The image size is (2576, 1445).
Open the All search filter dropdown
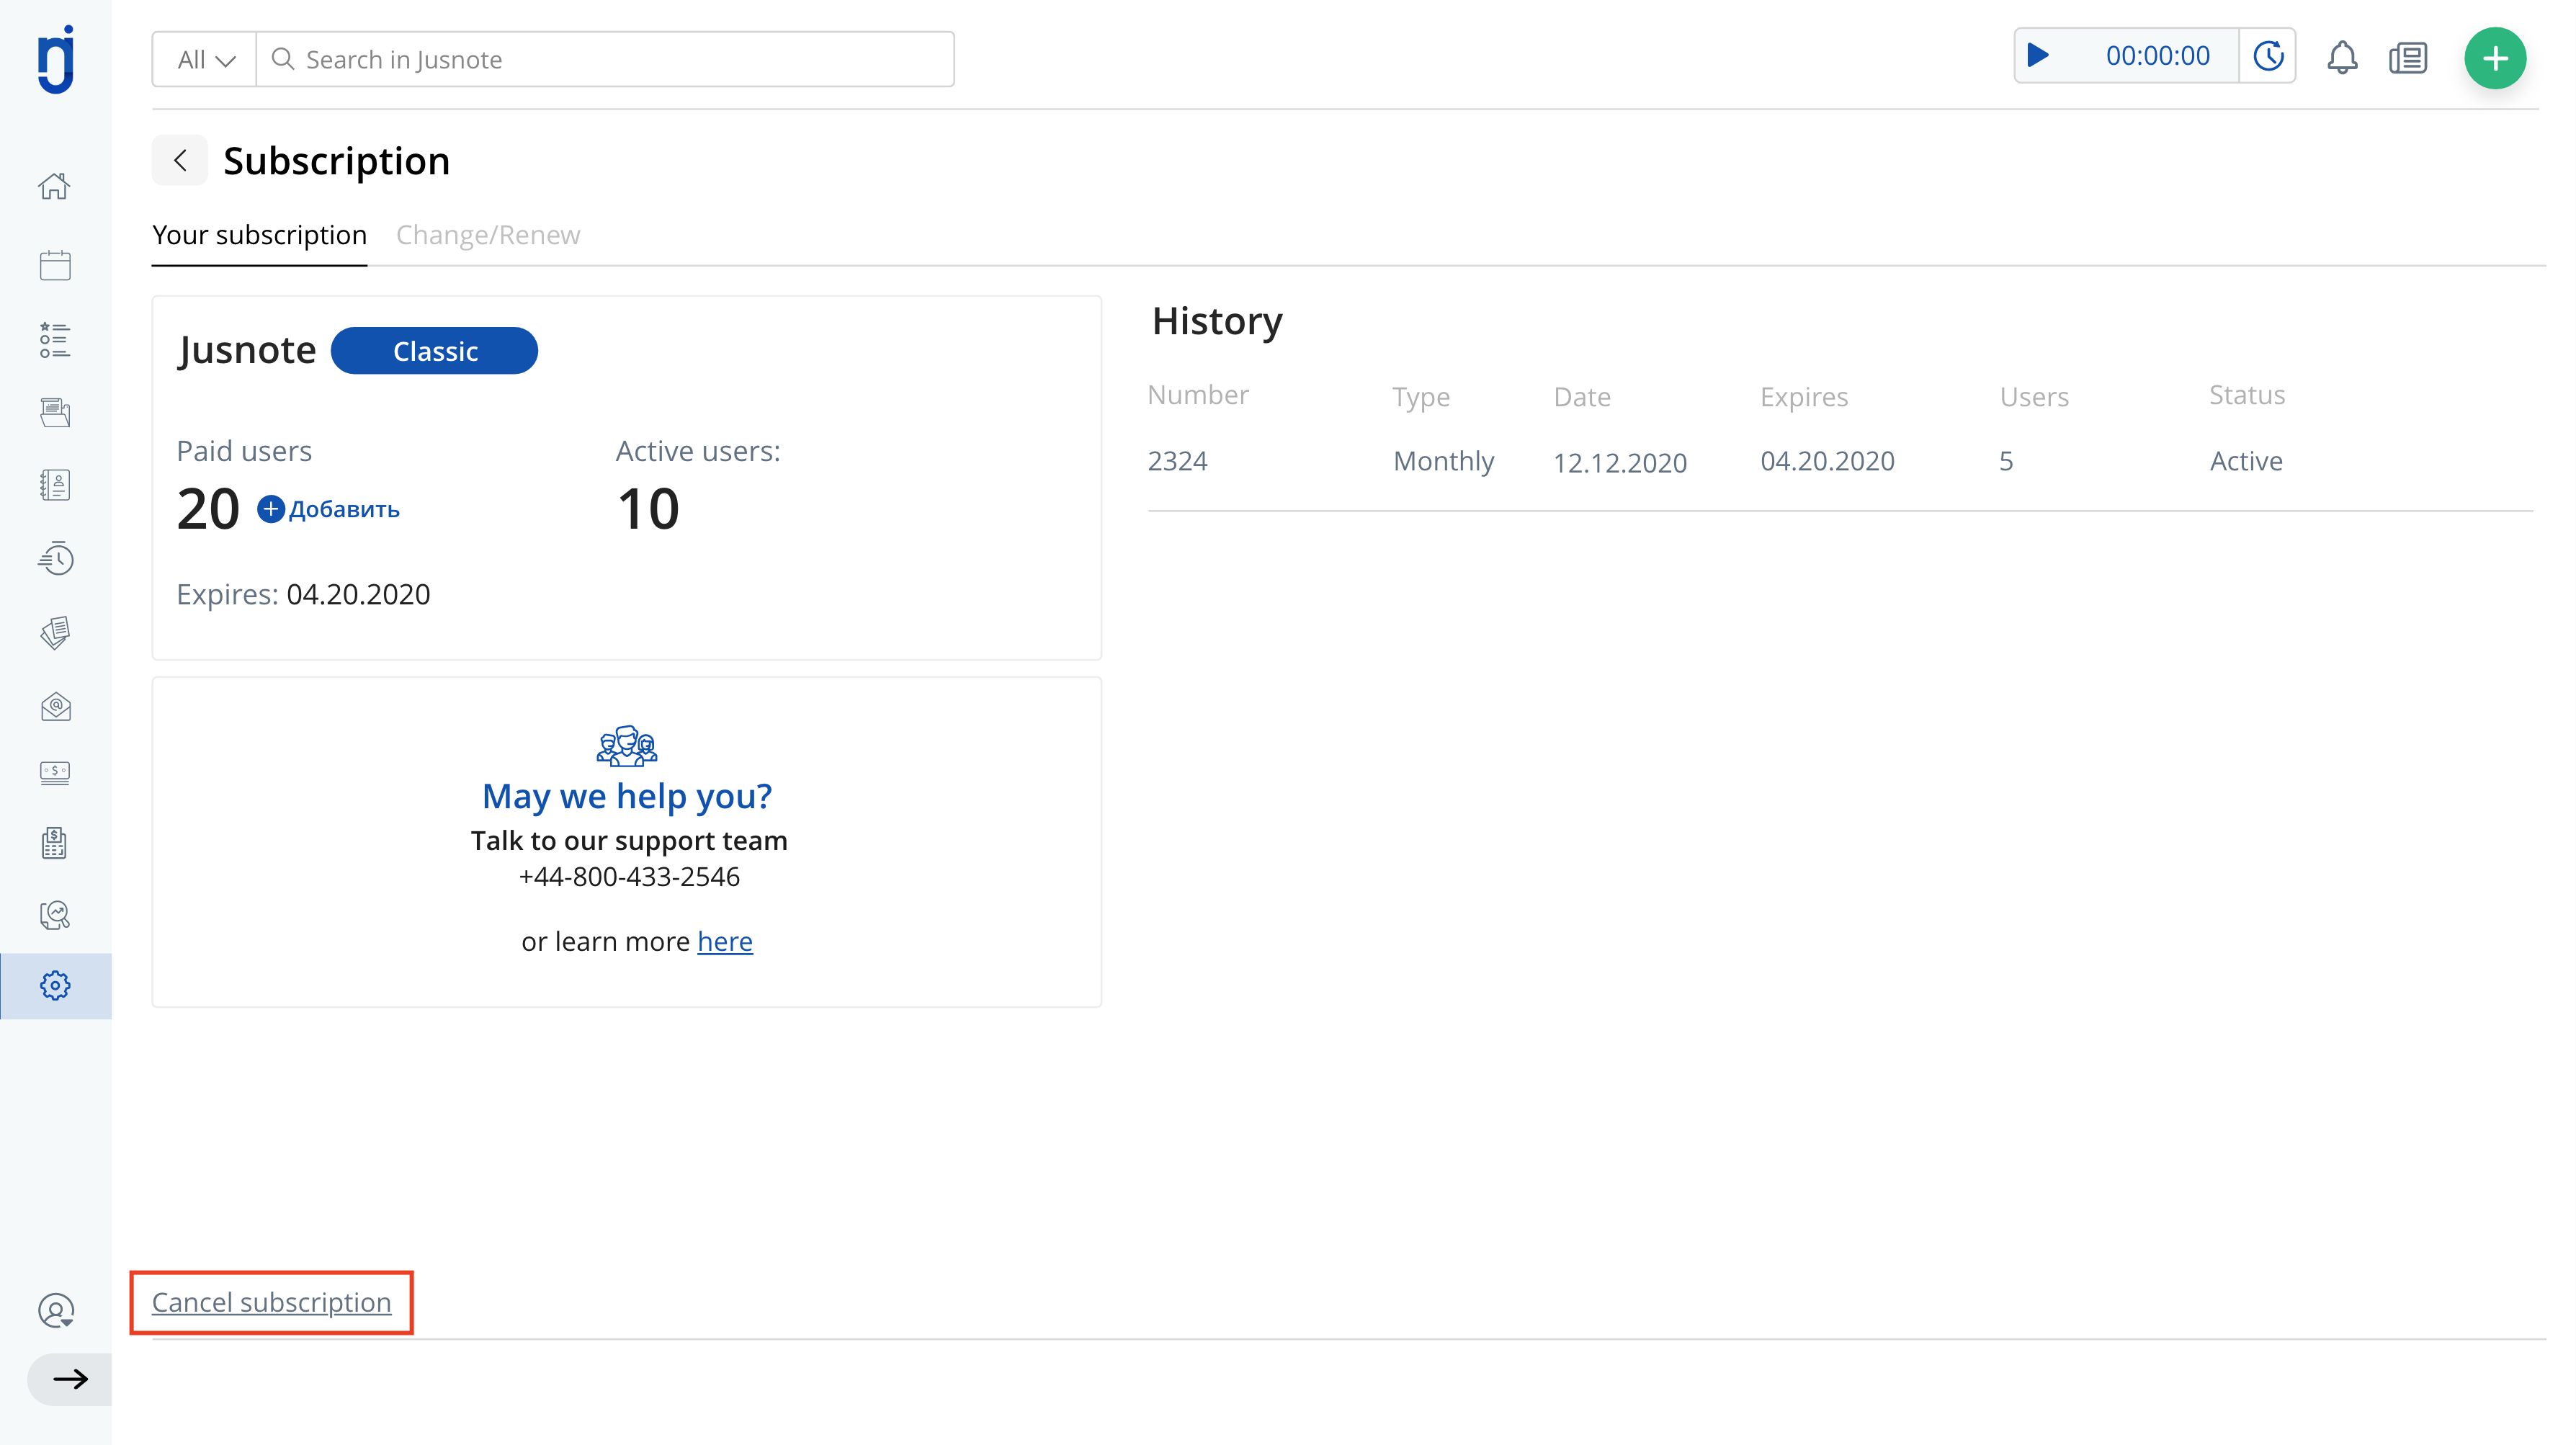pos(205,60)
